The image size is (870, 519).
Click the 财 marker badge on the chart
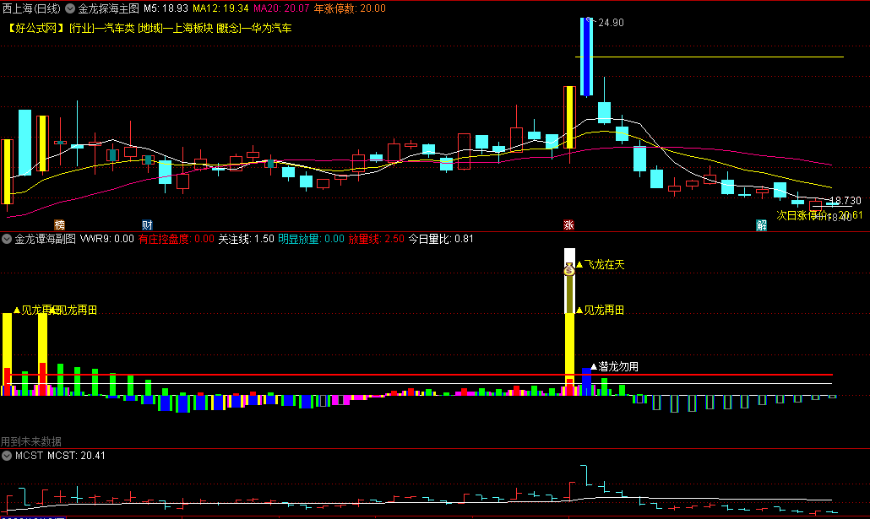147,224
